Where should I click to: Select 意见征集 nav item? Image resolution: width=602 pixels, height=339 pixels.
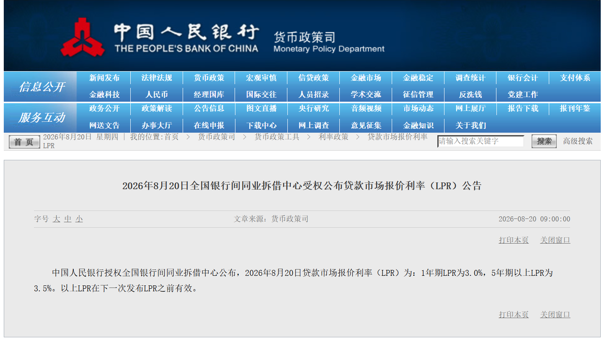(366, 125)
